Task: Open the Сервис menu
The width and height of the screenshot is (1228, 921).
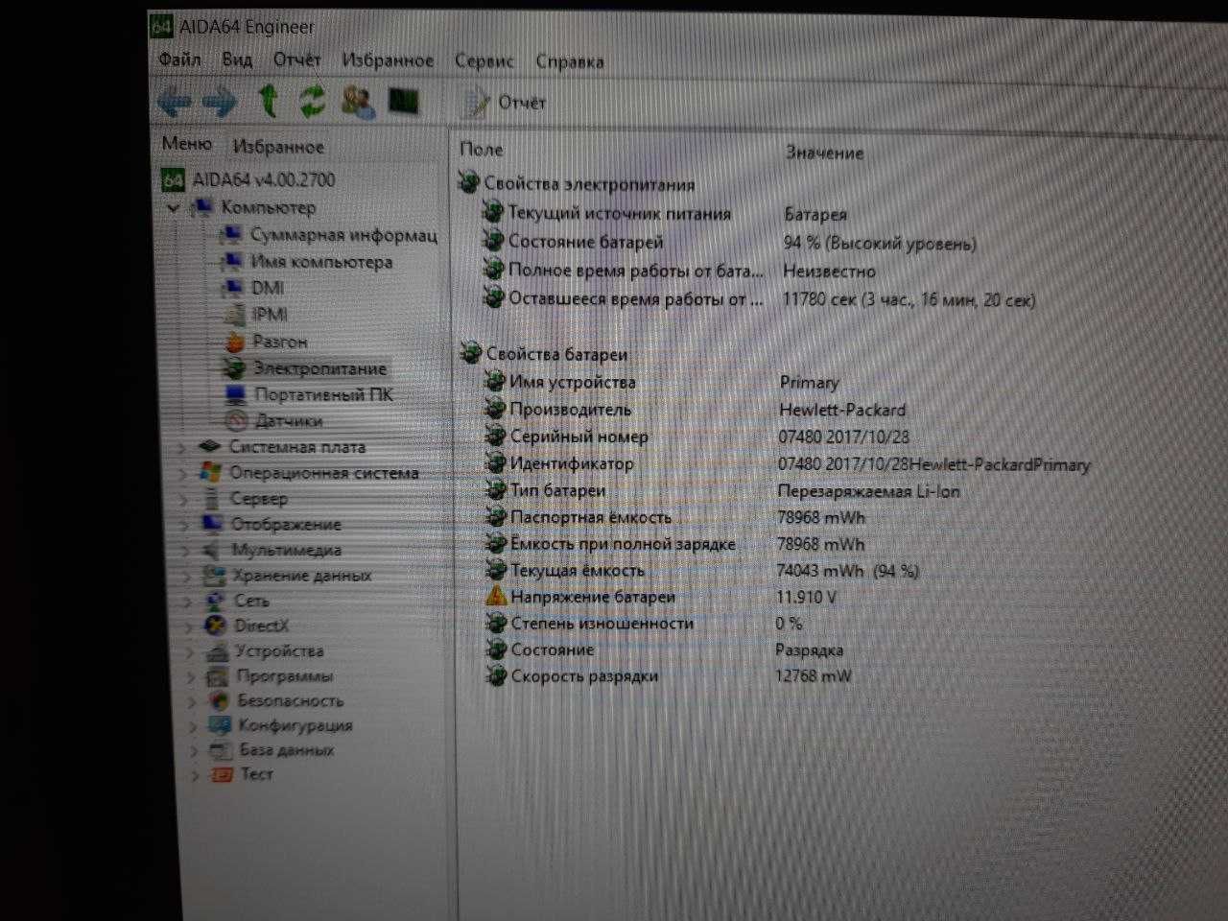Action: tap(484, 61)
